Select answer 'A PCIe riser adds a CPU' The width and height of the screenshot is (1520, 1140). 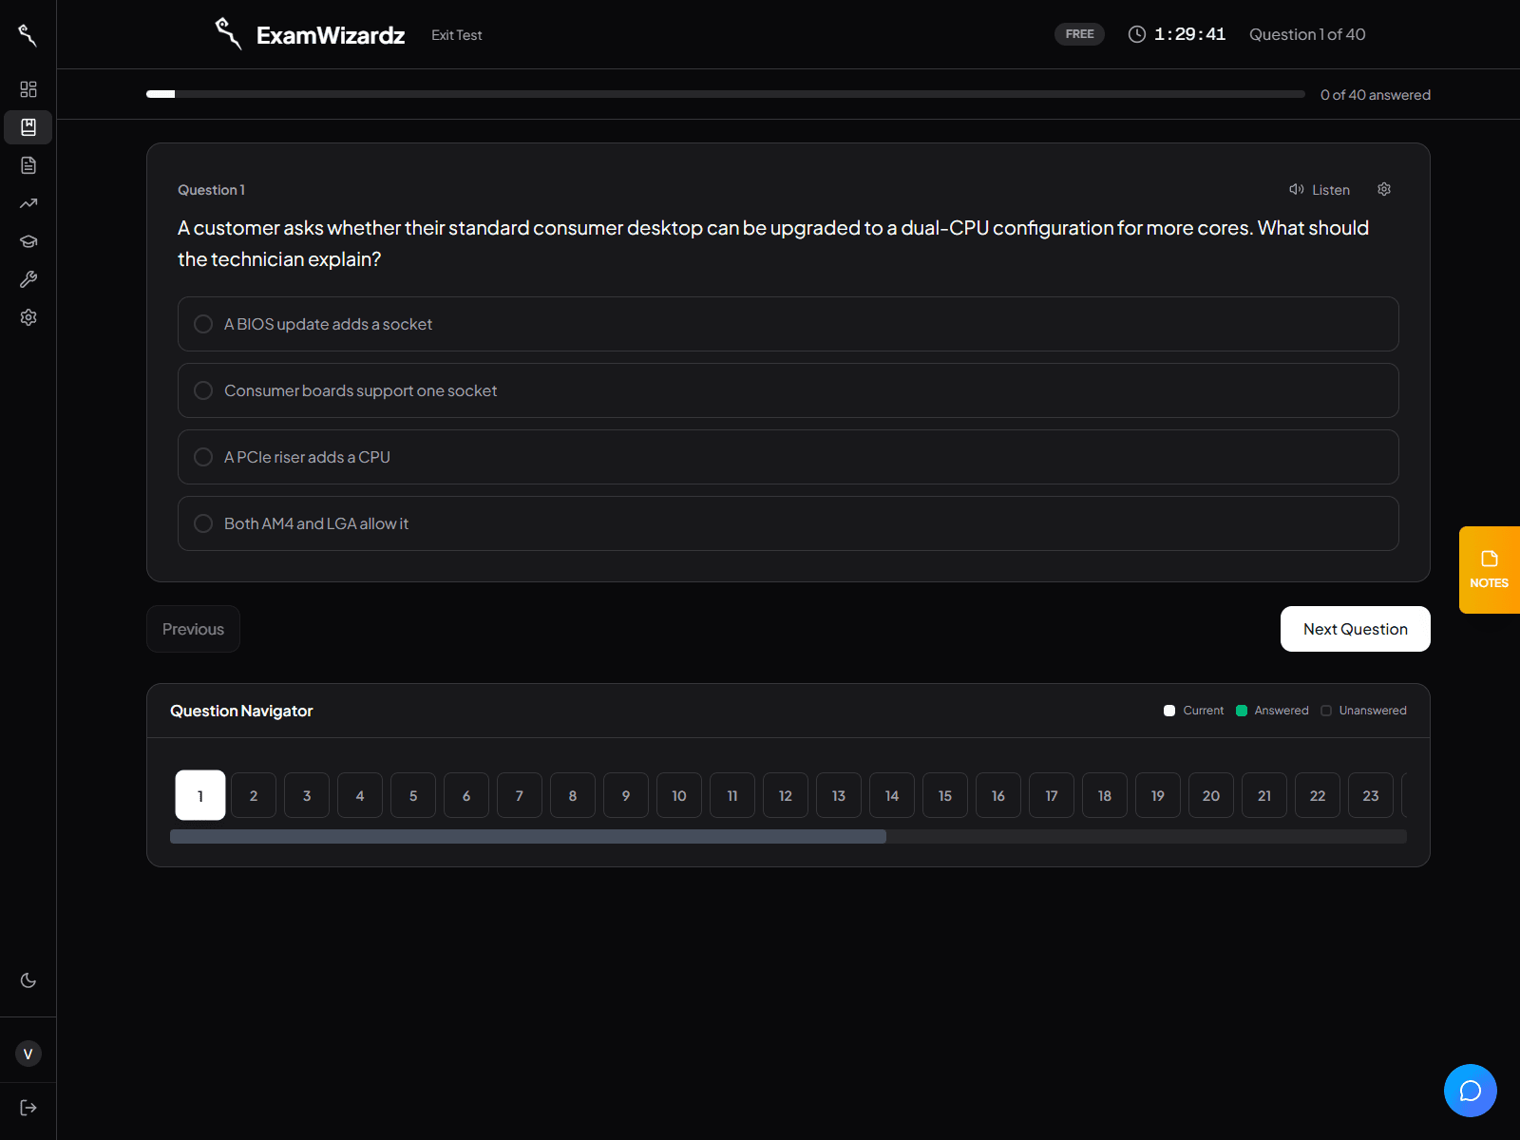(788, 457)
